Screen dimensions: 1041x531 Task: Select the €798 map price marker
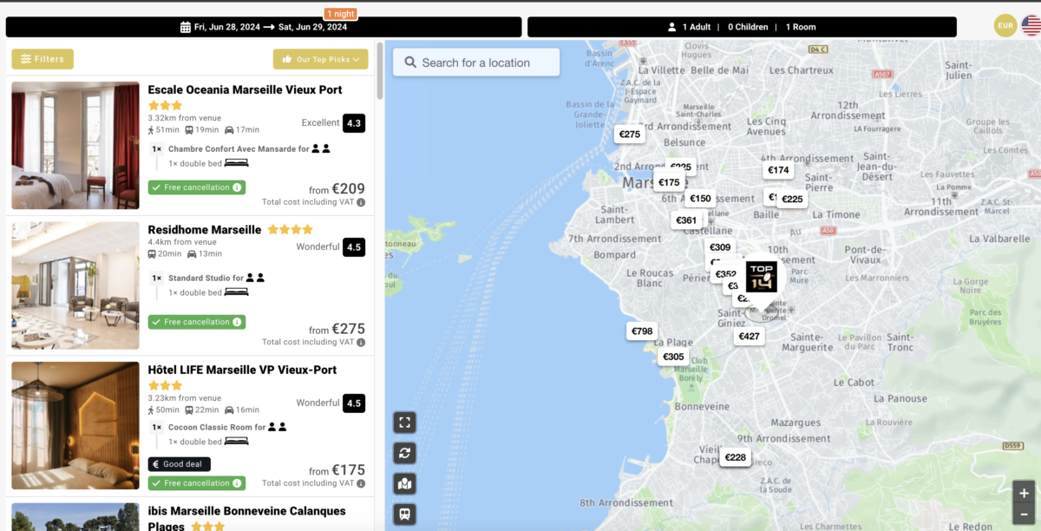point(642,331)
